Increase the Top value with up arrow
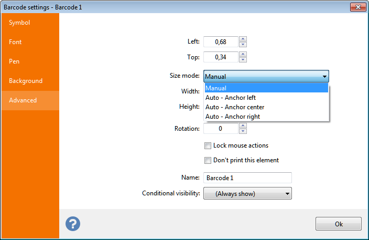This screenshot has height=240, width=369. [243, 54]
